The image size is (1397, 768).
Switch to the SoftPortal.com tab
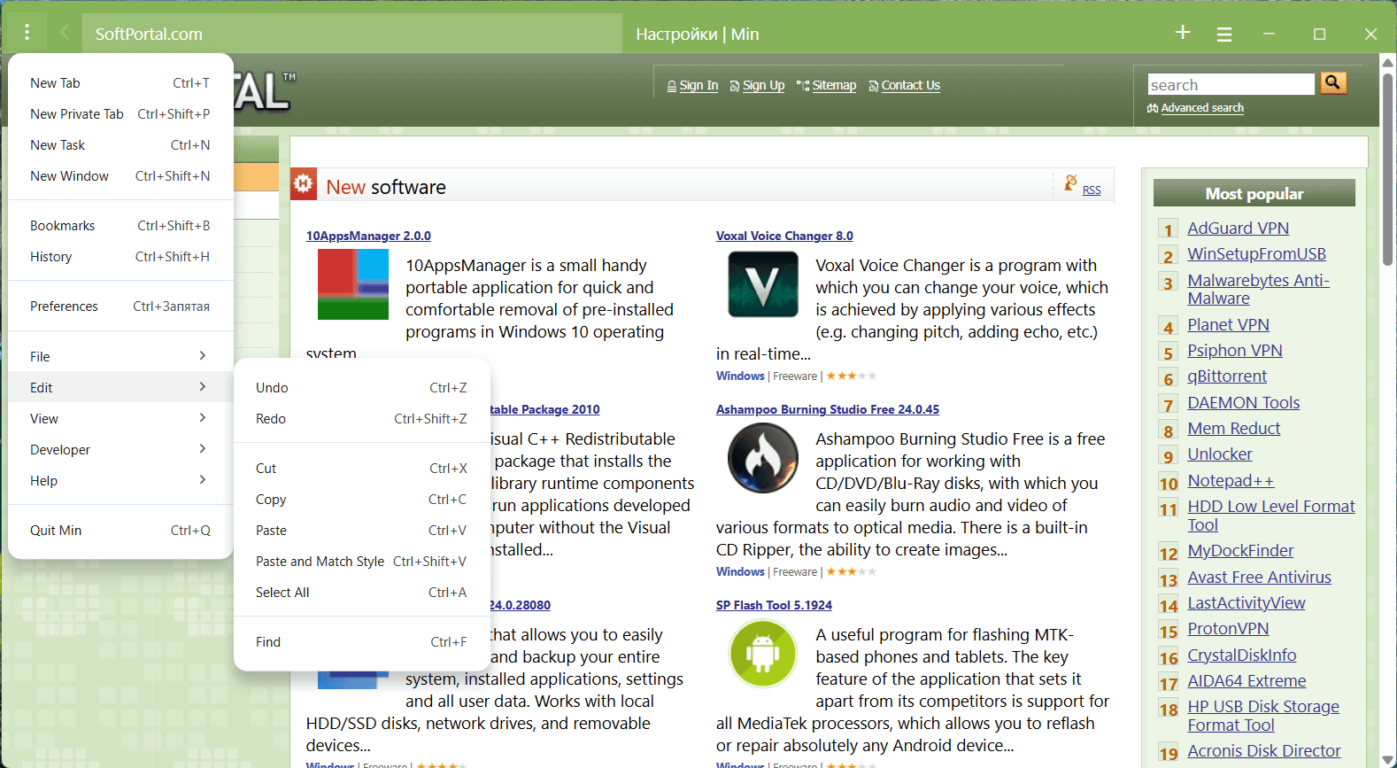[352, 34]
